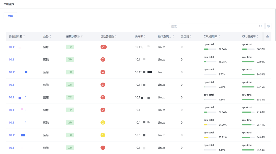Sort by 业务 column arrows
The image size is (276, 154).
point(51,36)
